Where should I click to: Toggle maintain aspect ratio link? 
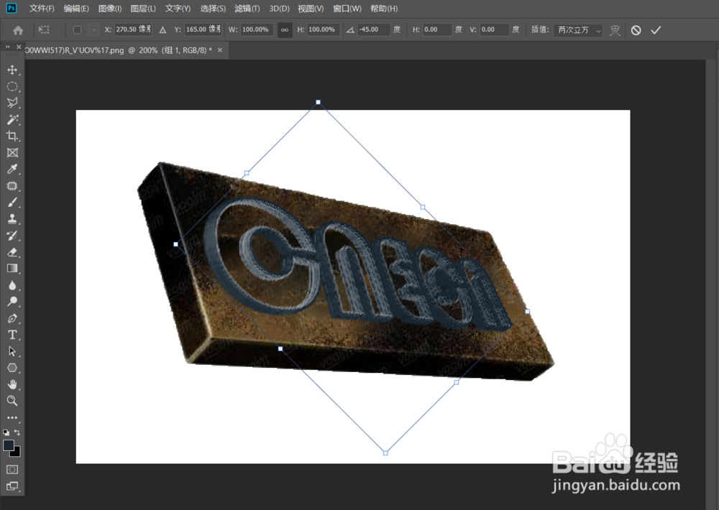tap(285, 29)
